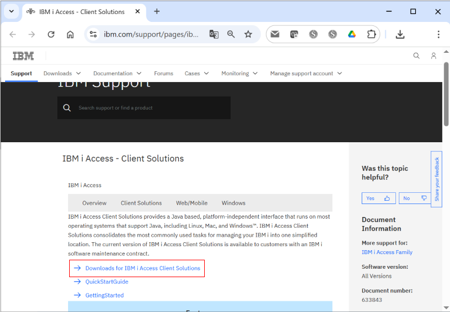The width and height of the screenshot is (450, 312).
Task: Click scrollbar down arrow
Action: (446, 308)
